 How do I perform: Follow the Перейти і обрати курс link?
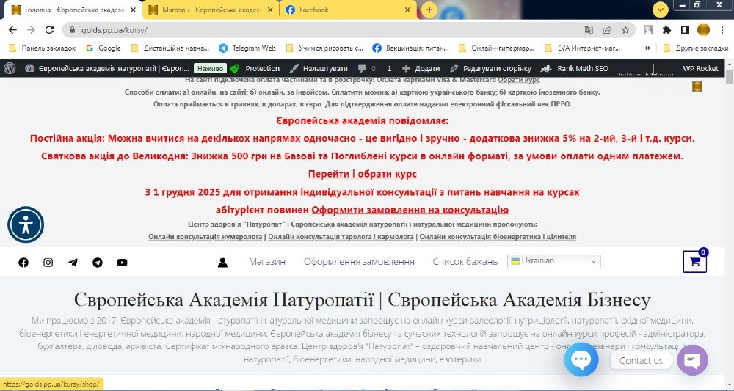point(363,174)
